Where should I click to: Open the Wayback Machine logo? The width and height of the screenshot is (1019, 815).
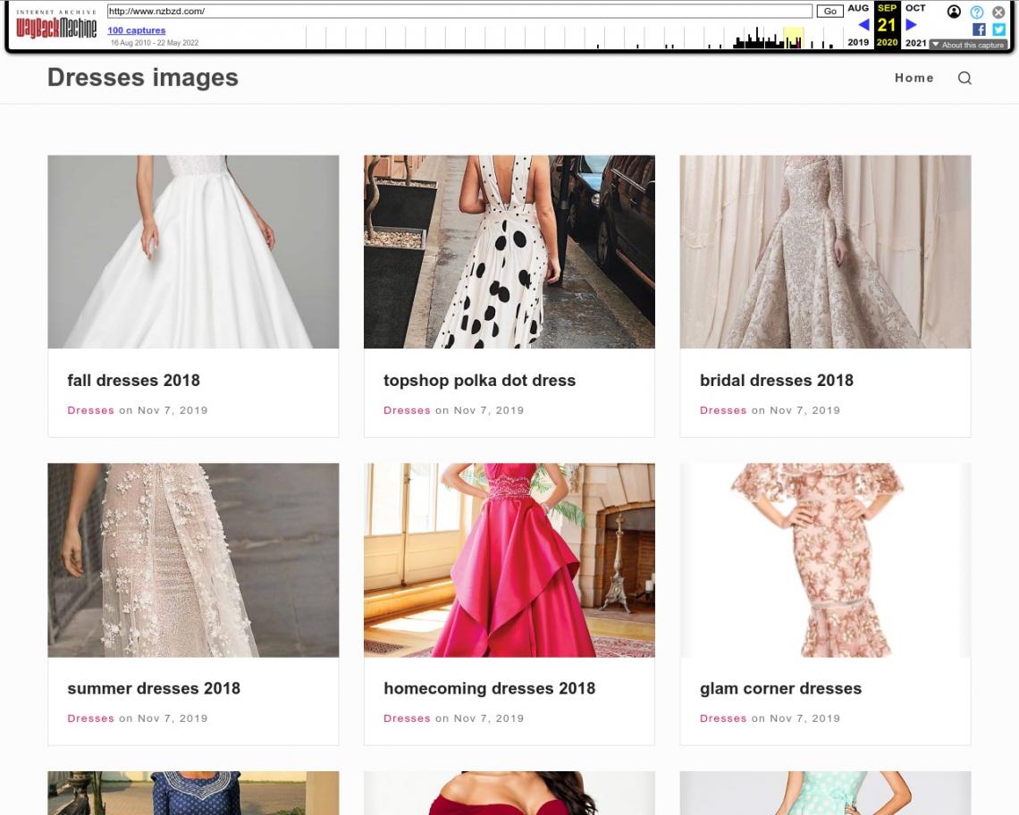[x=56, y=24]
